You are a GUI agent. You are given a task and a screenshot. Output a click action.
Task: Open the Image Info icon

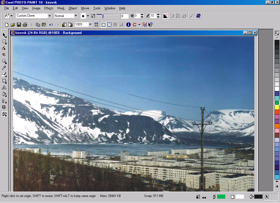[x=129, y=25]
